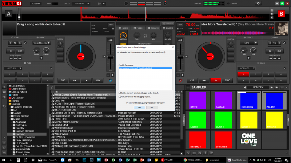Add effect slot plus on deck A
This screenshot has width=291, height=163.
click(x=41, y=58)
